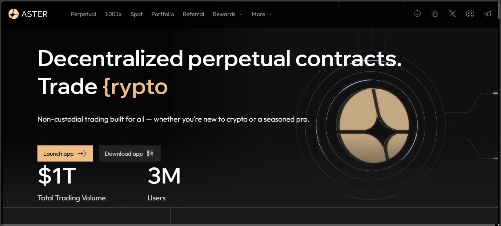Go to the Perpetual nav item
Screen dimensions: 501x226
coord(83,14)
